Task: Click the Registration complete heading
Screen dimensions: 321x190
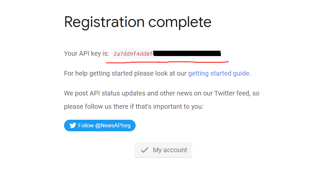Action: 138,22
